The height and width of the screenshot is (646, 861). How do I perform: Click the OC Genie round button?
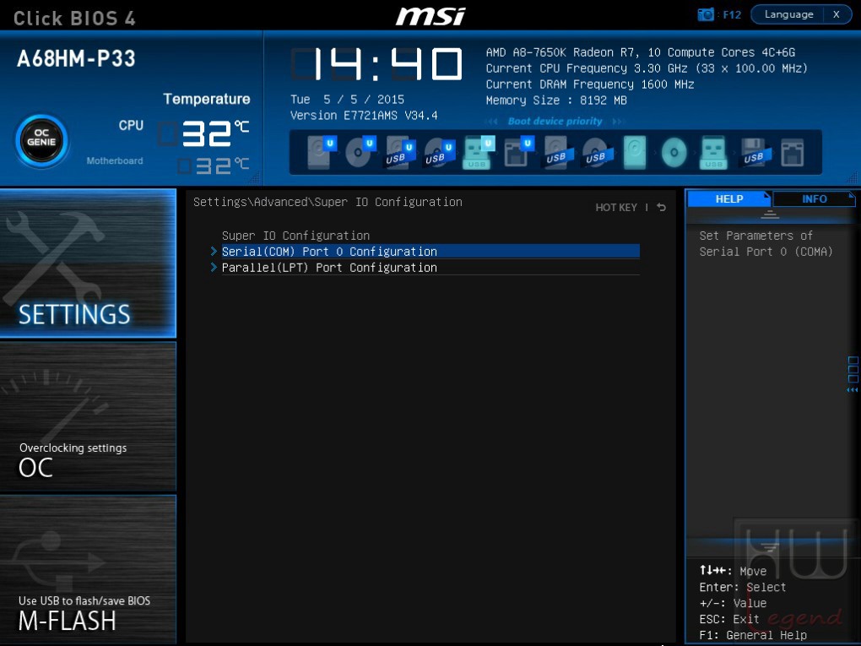click(x=41, y=141)
